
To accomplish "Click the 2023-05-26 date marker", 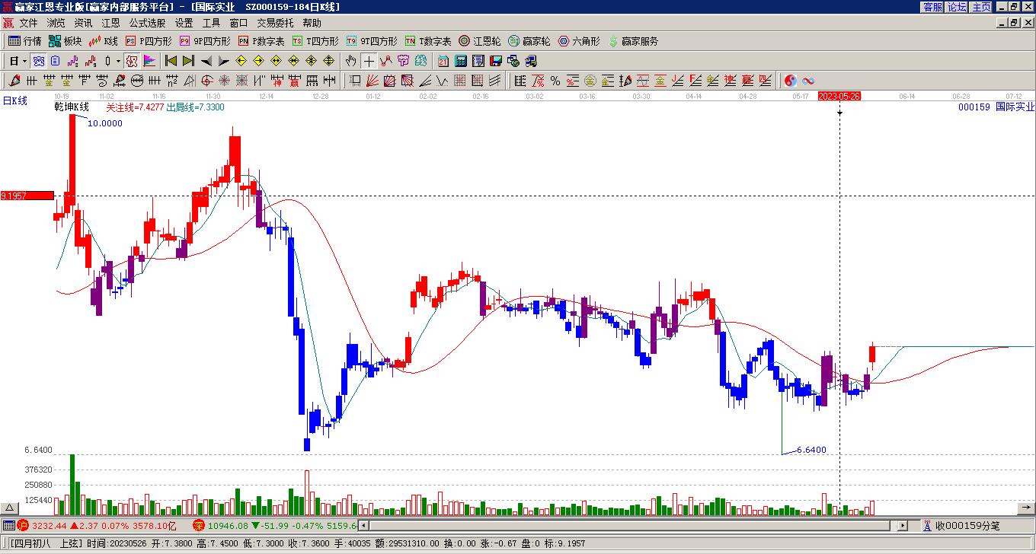I will pyautogui.click(x=839, y=96).
